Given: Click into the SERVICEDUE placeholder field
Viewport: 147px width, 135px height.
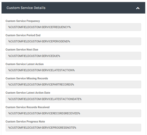Looking at the screenshot, I should coord(73,56).
